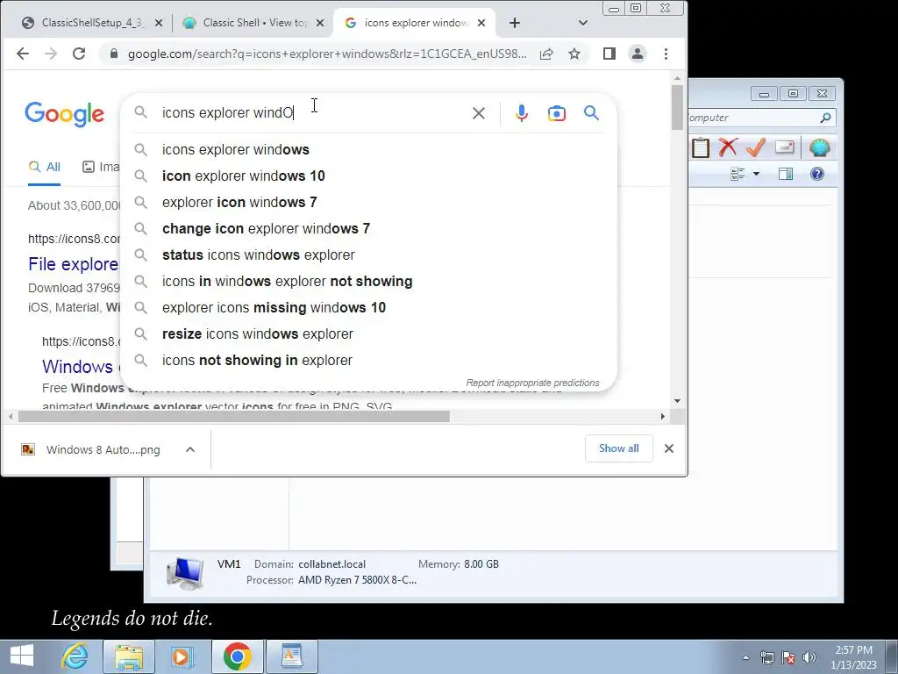Share this page using the address bar icon
Image resolution: width=898 pixels, height=674 pixels.
click(546, 54)
